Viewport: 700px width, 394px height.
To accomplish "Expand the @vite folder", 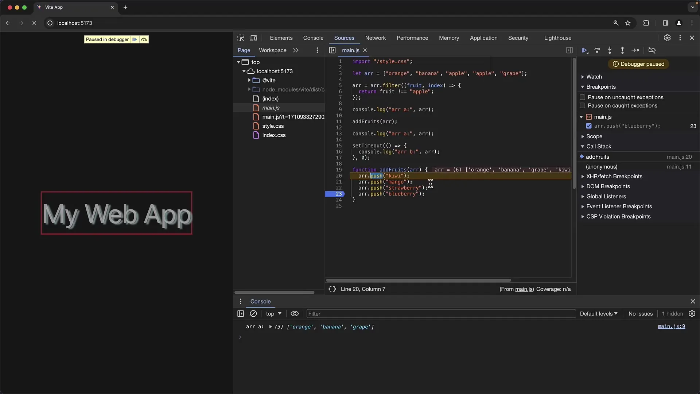I will point(249,80).
